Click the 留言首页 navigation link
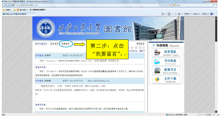220x116 pixels. click(x=54, y=44)
